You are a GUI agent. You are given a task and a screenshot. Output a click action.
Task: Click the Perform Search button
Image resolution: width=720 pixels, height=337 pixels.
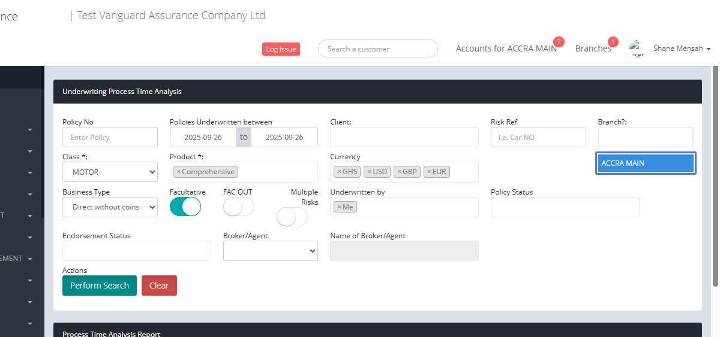click(x=100, y=286)
